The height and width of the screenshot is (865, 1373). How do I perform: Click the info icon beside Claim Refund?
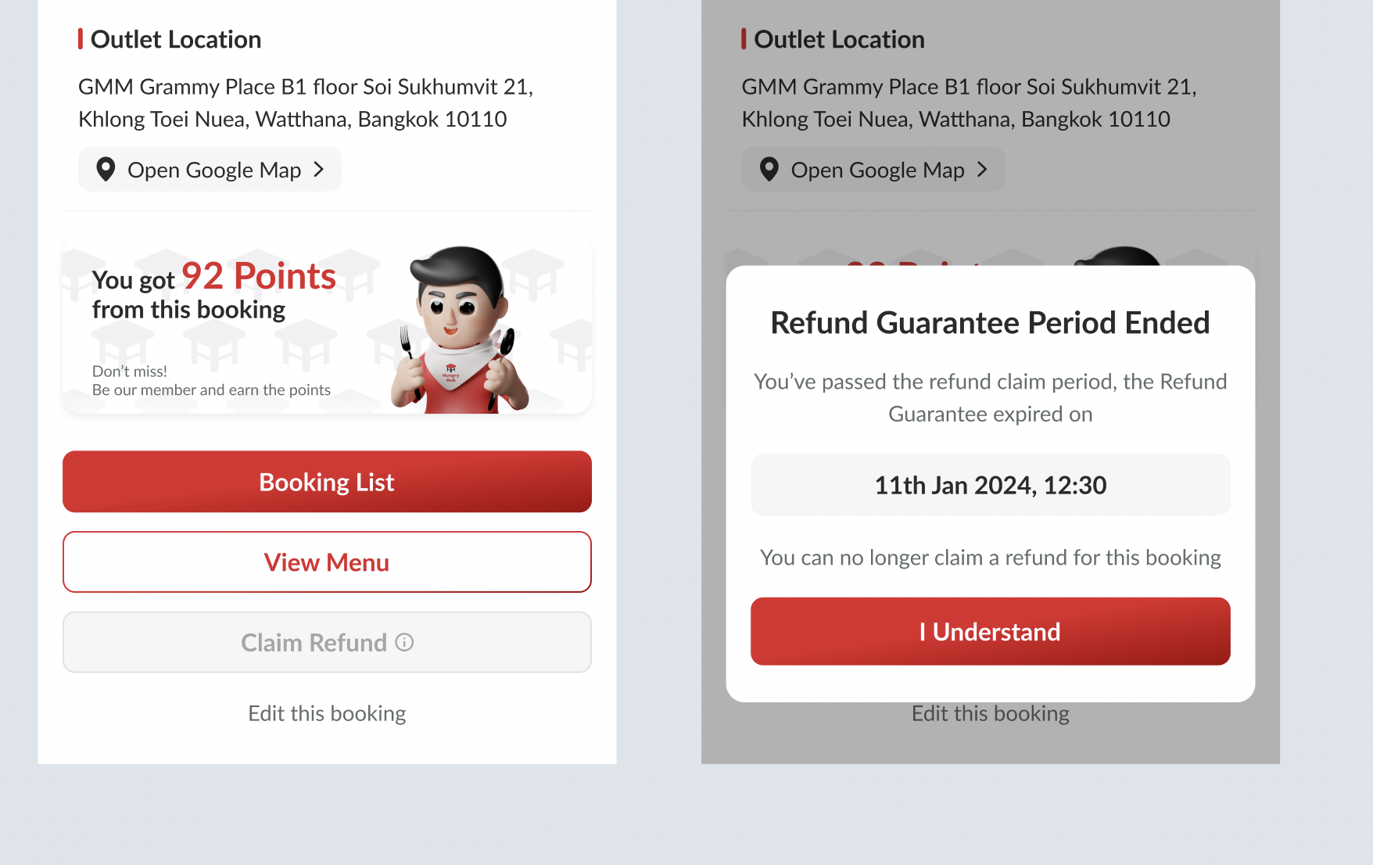[404, 642]
